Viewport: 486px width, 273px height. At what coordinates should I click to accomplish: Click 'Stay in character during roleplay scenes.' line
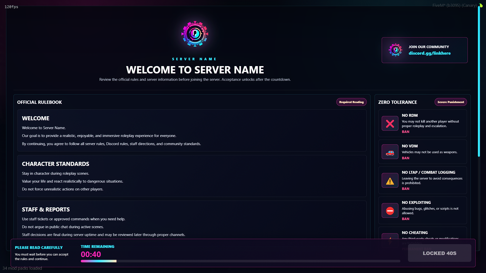click(x=55, y=173)
